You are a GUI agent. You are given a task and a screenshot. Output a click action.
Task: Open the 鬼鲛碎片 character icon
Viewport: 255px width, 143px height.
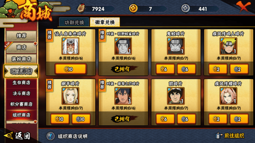176,46
